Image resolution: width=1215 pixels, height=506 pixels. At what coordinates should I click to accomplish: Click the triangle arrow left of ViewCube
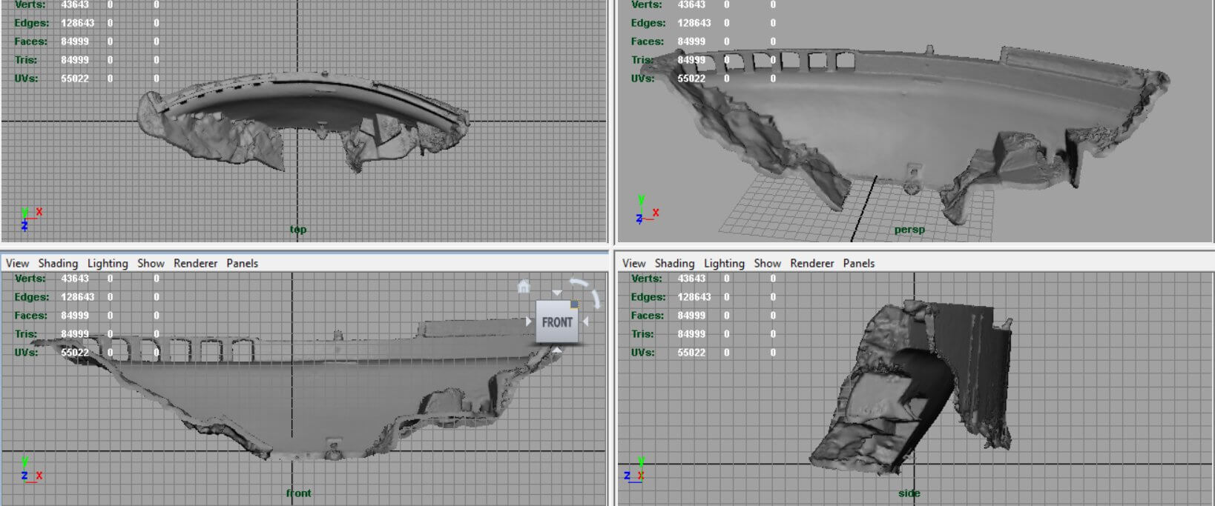(528, 322)
